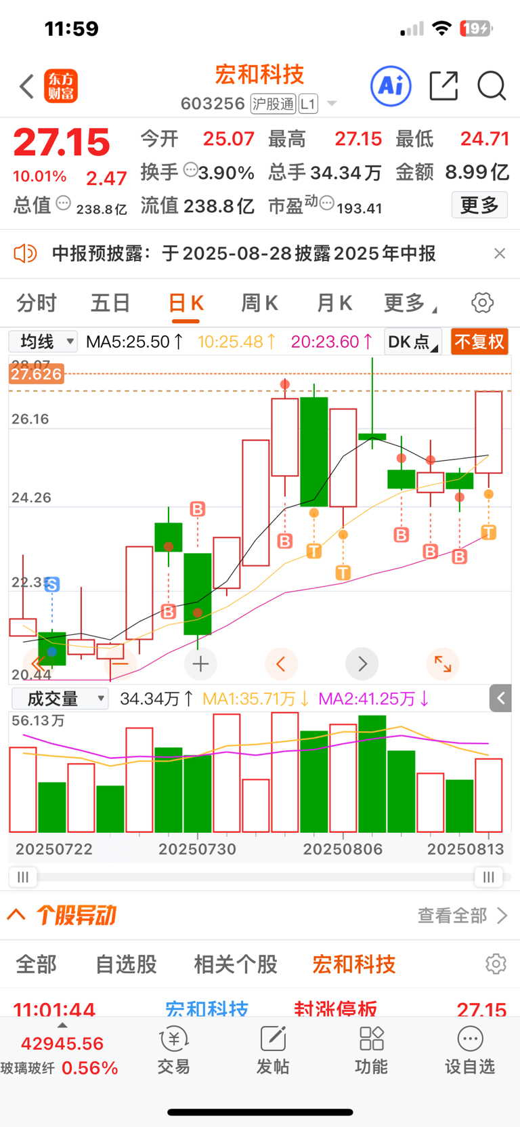The height and width of the screenshot is (1127, 520).
Task: Tap the latest volume bar
Action: click(x=489, y=796)
